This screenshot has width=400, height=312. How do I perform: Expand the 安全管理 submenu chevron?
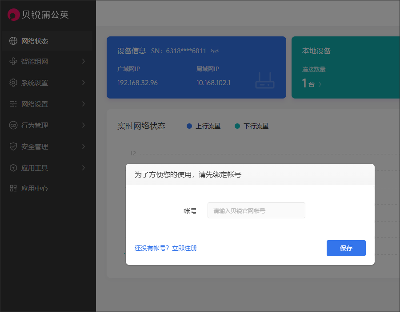(x=84, y=147)
